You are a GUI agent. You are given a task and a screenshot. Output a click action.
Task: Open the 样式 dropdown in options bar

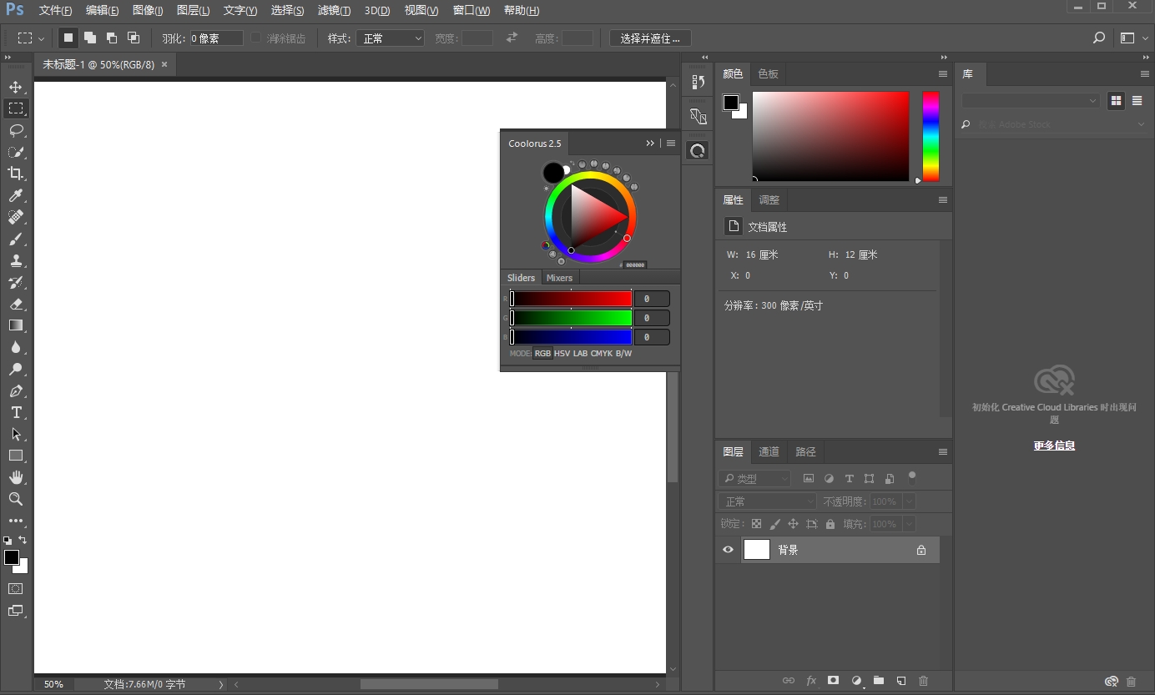point(390,38)
